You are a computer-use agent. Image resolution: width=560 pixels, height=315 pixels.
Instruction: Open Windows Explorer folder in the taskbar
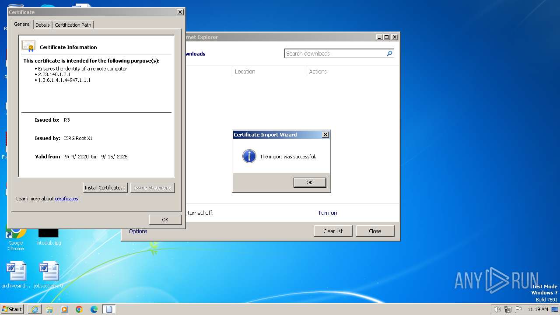(49, 309)
